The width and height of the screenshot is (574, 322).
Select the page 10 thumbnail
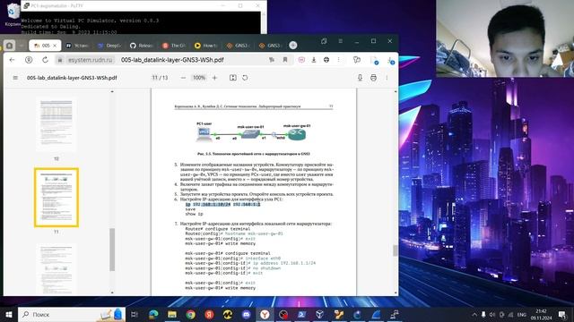click(57, 125)
